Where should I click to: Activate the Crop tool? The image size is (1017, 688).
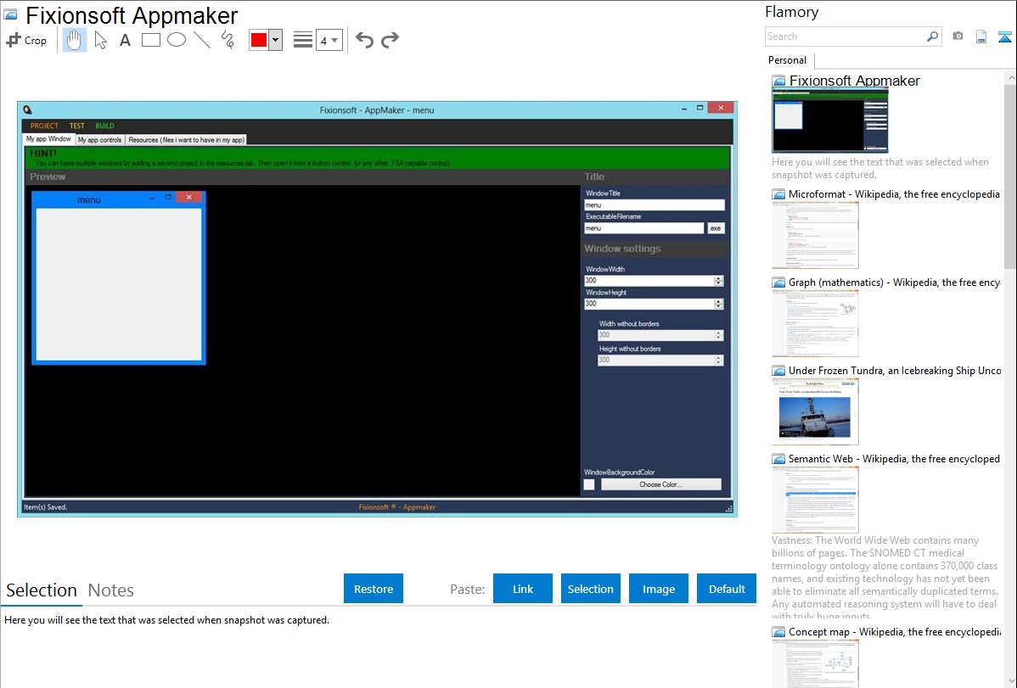26,40
